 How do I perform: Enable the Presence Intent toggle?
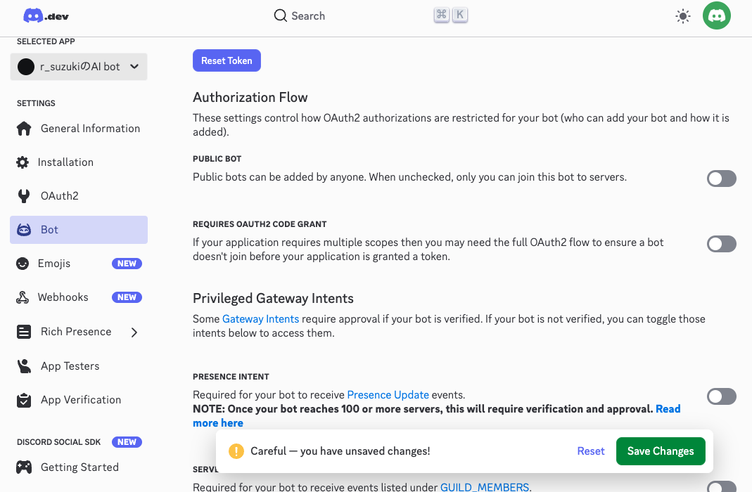721,396
